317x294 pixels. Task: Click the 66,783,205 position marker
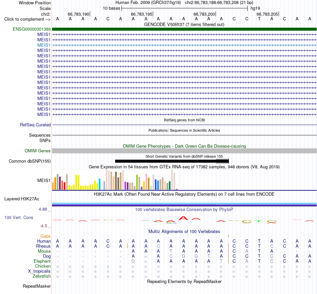click(267, 14)
